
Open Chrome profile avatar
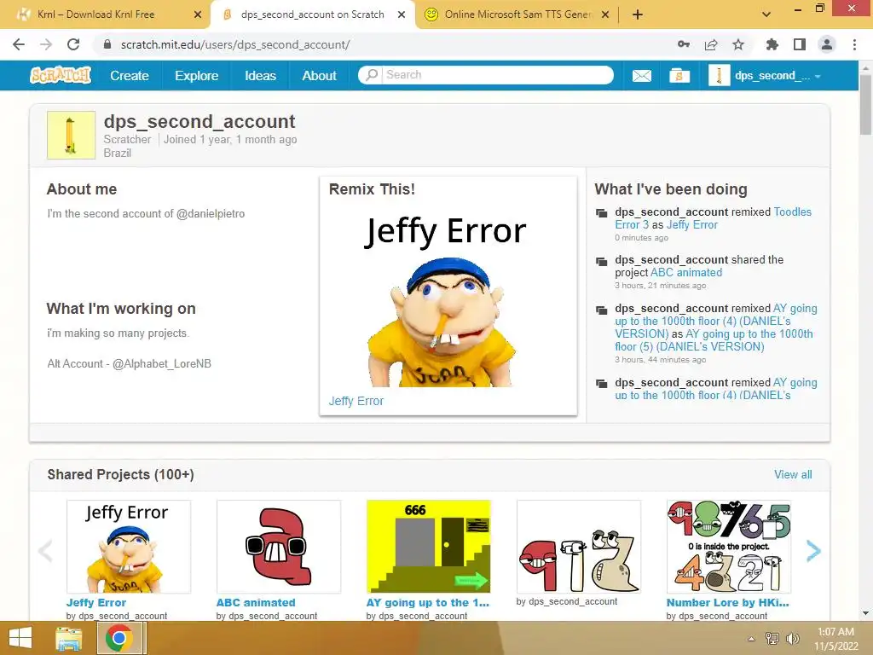pyautogui.click(x=827, y=44)
